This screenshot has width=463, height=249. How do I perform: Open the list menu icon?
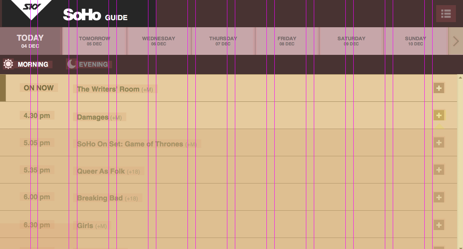tap(446, 13)
